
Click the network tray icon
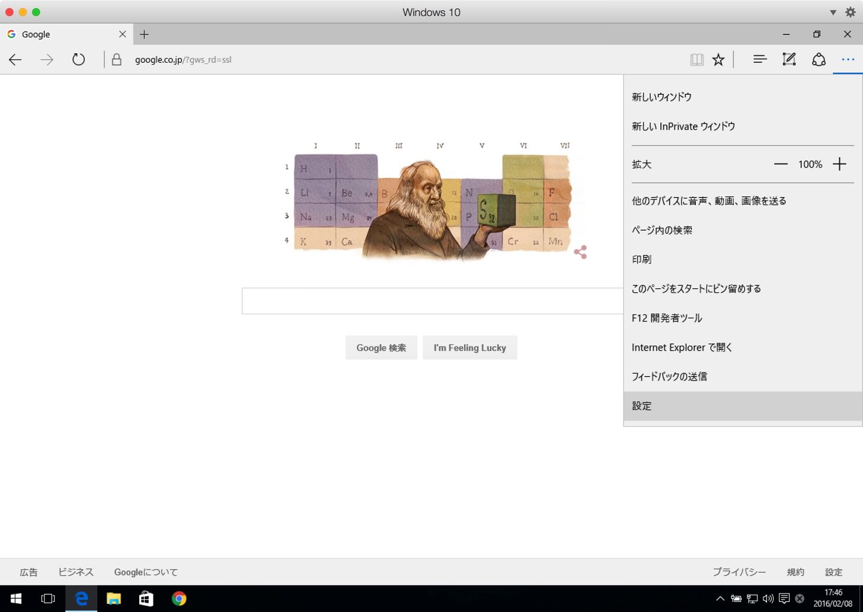pyautogui.click(x=752, y=598)
